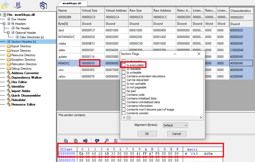Click the magnifier find icon in hex toolbar

coord(107,141)
